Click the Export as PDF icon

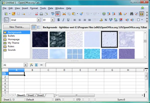(x=36, y=14)
